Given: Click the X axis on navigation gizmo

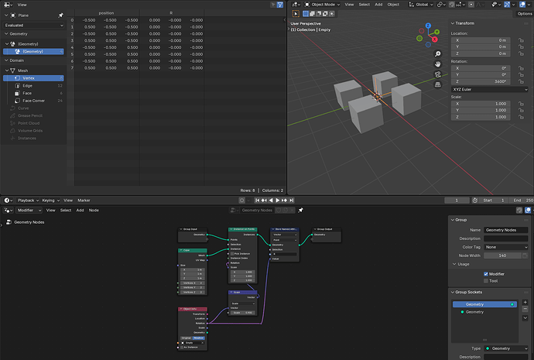Looking at the screenshot, I should click(435, 39).
